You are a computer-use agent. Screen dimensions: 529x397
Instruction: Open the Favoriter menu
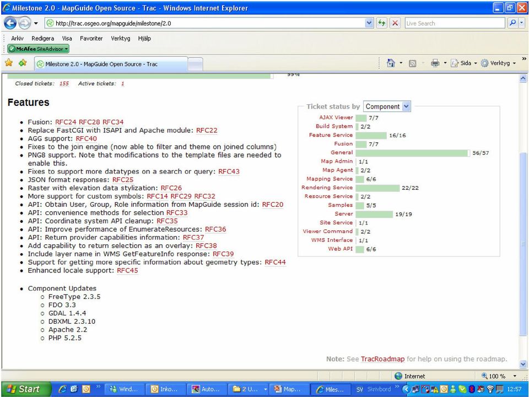point(91,38)
